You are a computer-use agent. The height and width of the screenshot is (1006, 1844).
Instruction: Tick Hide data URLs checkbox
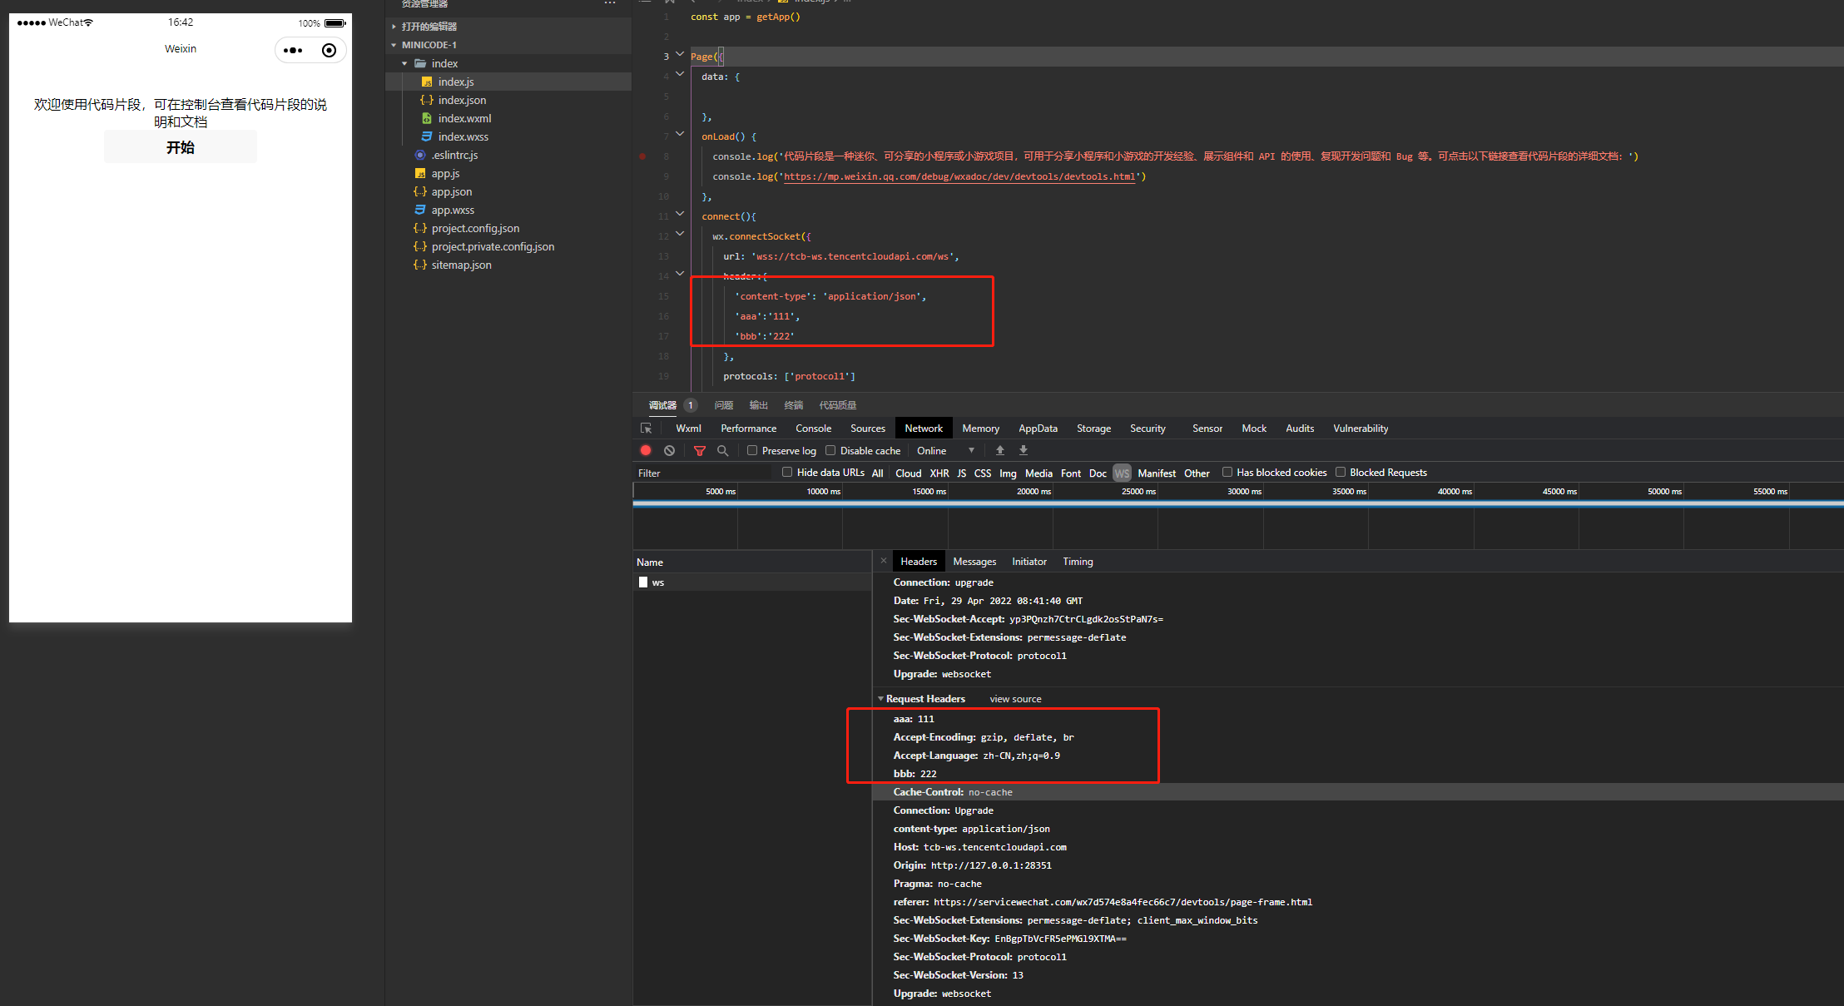(x=787, y=472)
